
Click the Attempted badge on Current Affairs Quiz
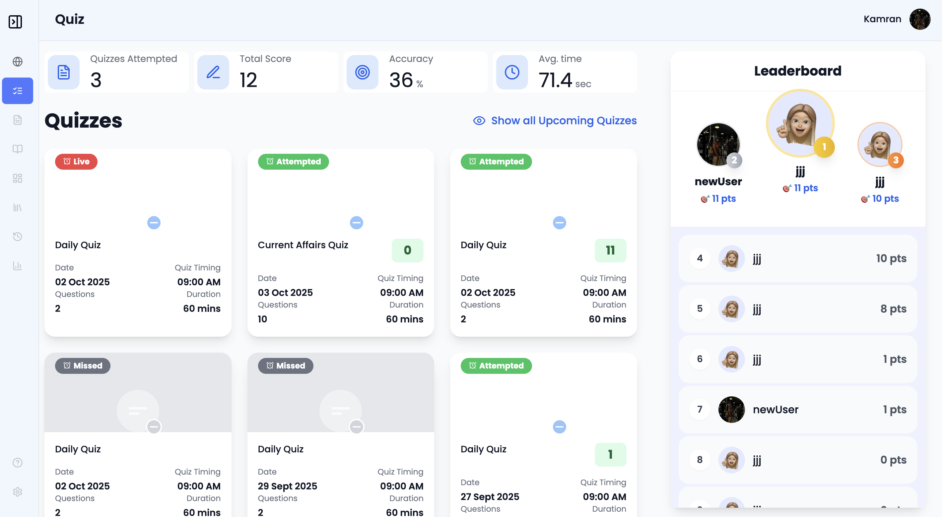coord(293,161)
